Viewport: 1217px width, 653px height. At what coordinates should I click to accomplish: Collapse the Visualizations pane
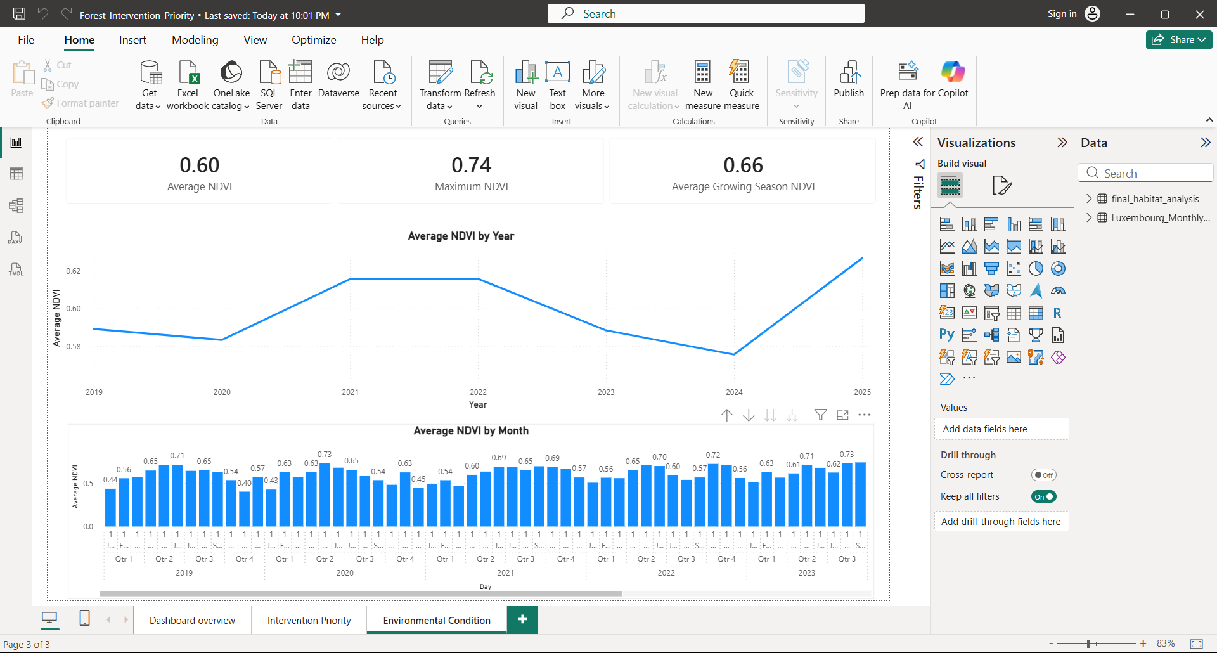[x=1062, y=143]
